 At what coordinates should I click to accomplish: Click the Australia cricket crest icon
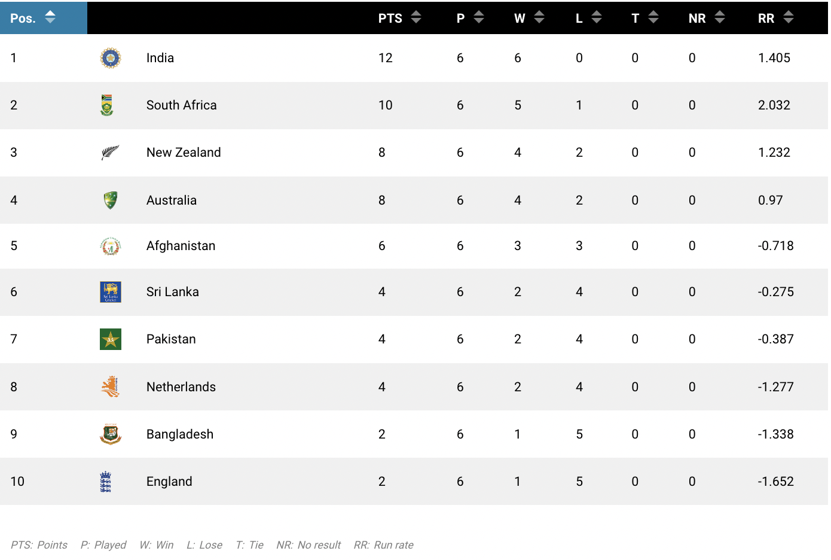pos(111,200)
